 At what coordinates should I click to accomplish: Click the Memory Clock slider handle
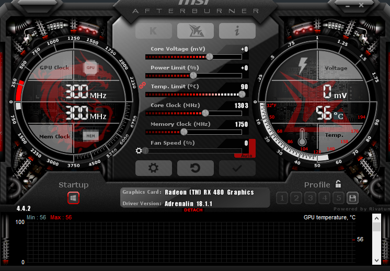coord(184,132)
